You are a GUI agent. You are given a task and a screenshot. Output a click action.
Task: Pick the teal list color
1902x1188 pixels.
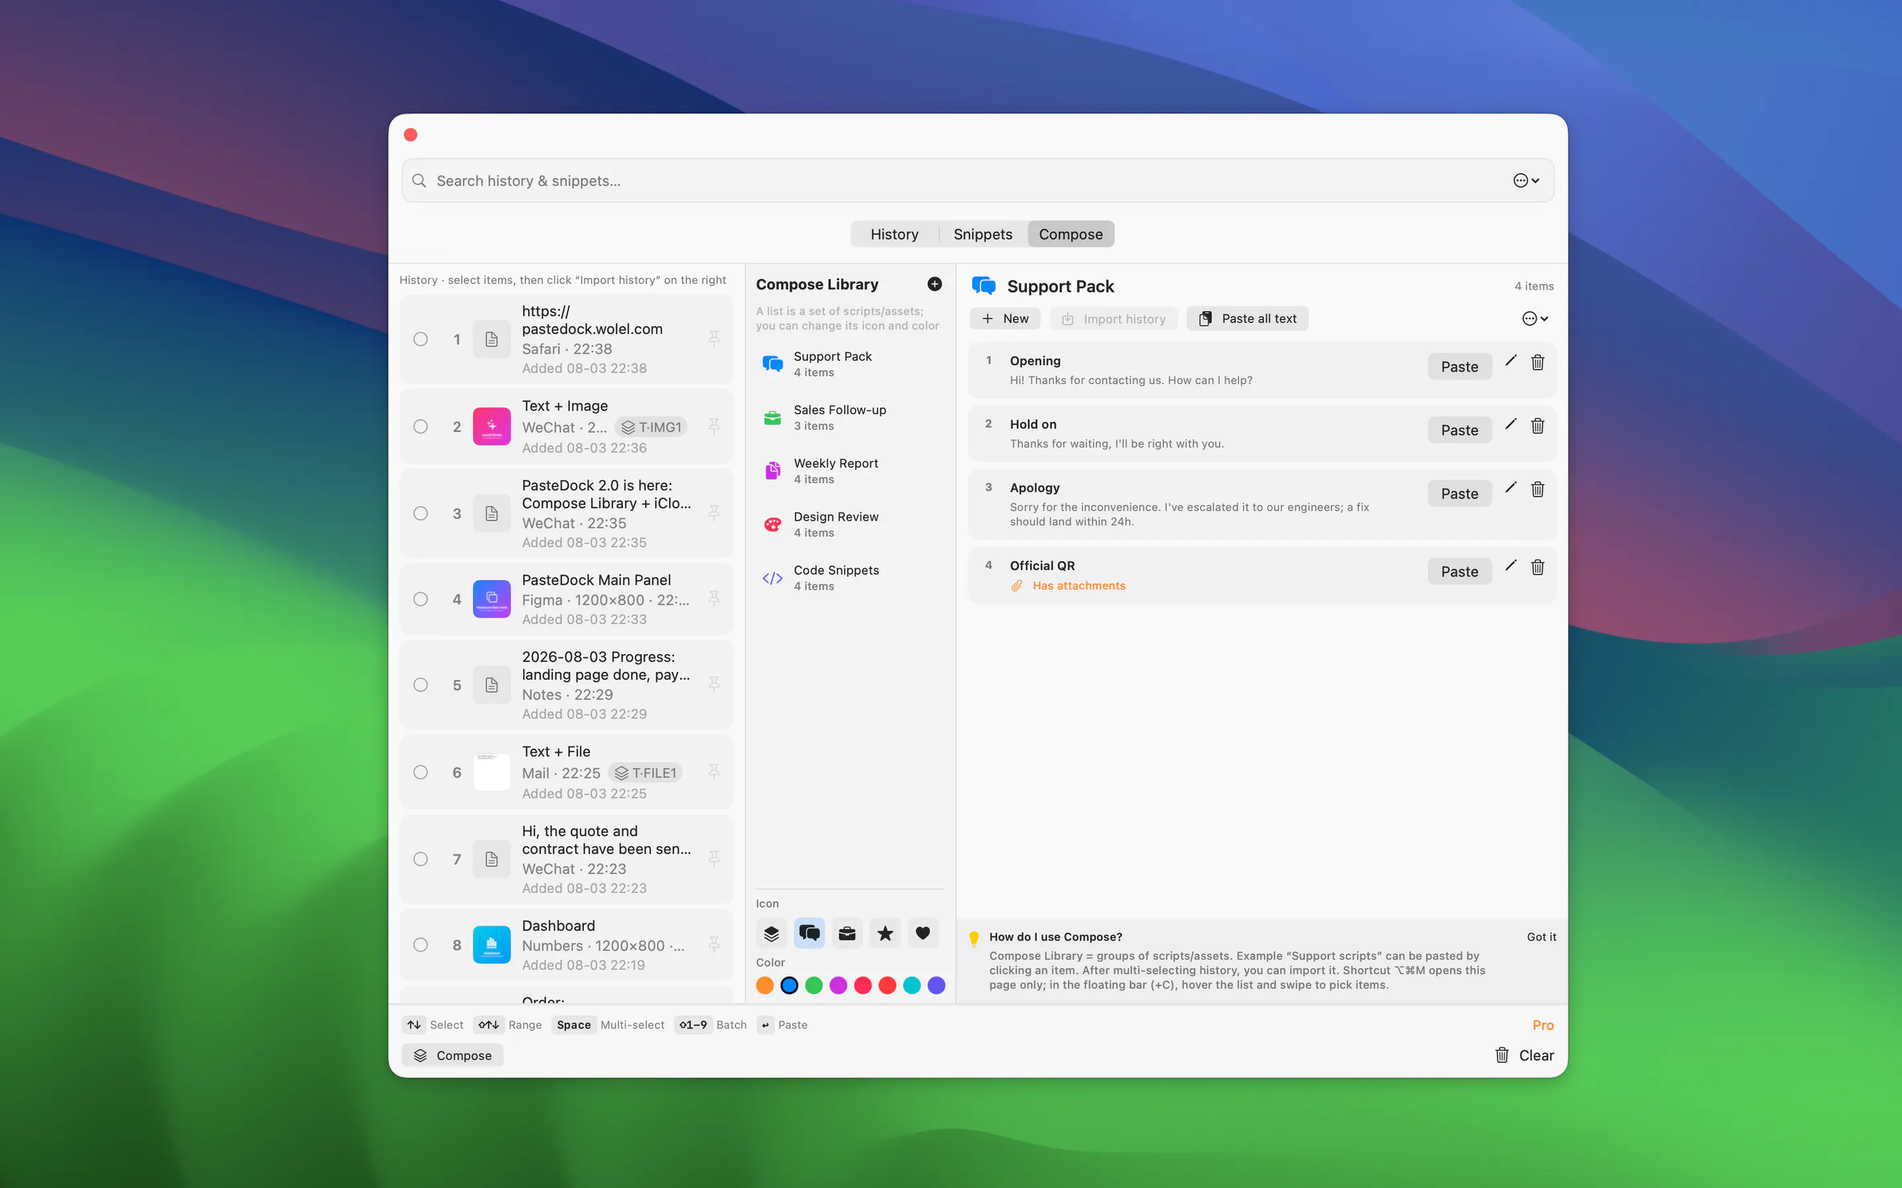coord(911,985)
